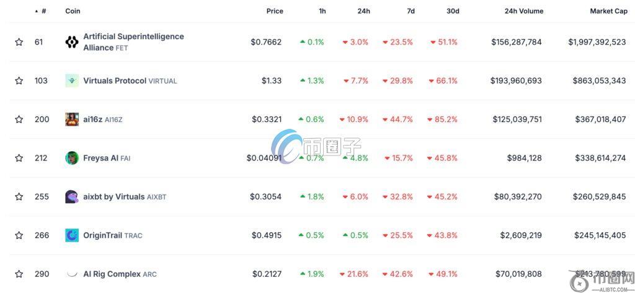Click the aixbt by Virtuals star icon

point(19,197)
